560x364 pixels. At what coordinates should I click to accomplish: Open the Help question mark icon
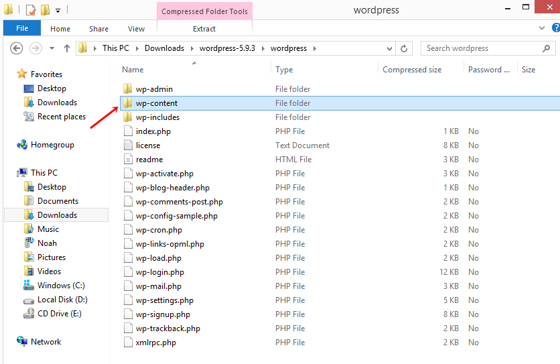tap(555, 28)
